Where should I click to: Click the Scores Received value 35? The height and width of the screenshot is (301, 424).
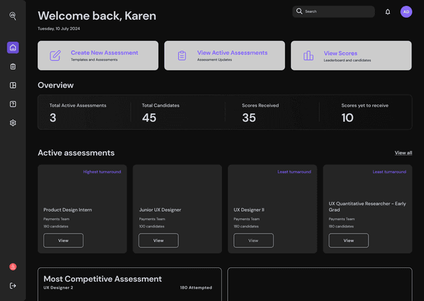tap(249, 118)
